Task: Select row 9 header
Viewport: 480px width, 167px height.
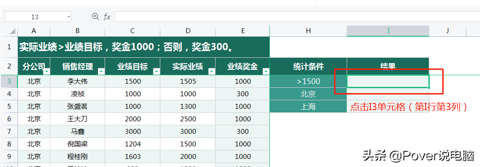Action: (9, 157)
